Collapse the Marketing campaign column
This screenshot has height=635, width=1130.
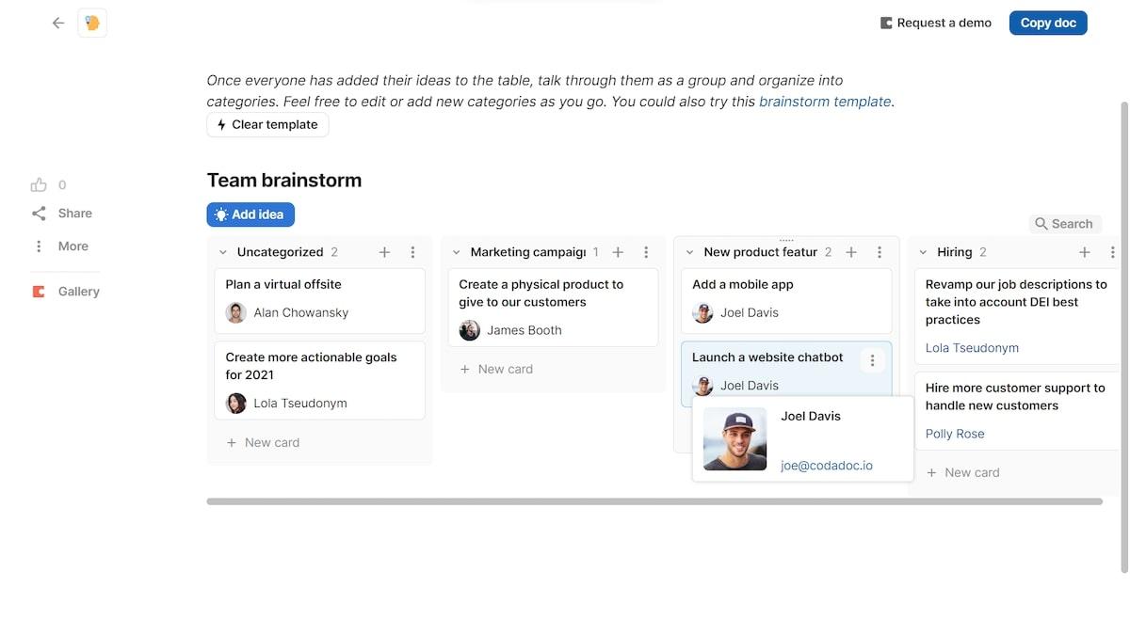tap(457, 252)
